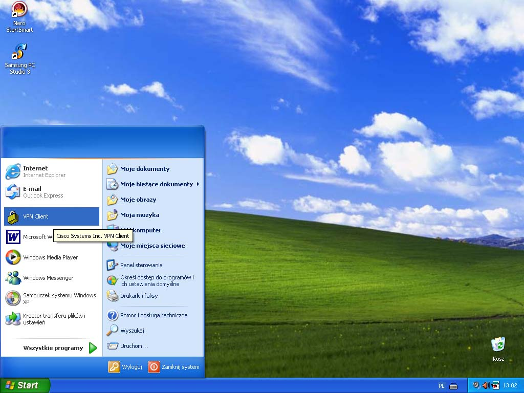Viewport: 524px width, 393px height.
Task: Open Windows Messenger
Action: 52,278
